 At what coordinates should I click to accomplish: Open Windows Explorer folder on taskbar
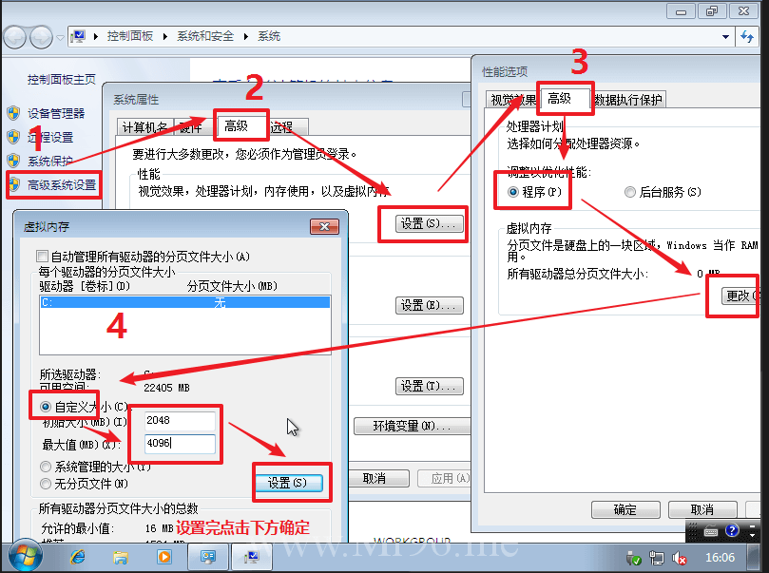(x=120, y=557)
